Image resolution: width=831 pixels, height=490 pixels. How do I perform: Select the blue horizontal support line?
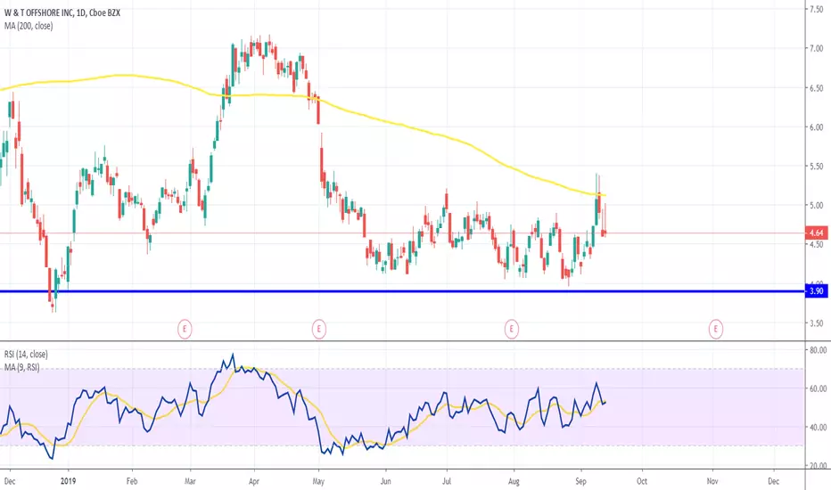coord(403,291)
